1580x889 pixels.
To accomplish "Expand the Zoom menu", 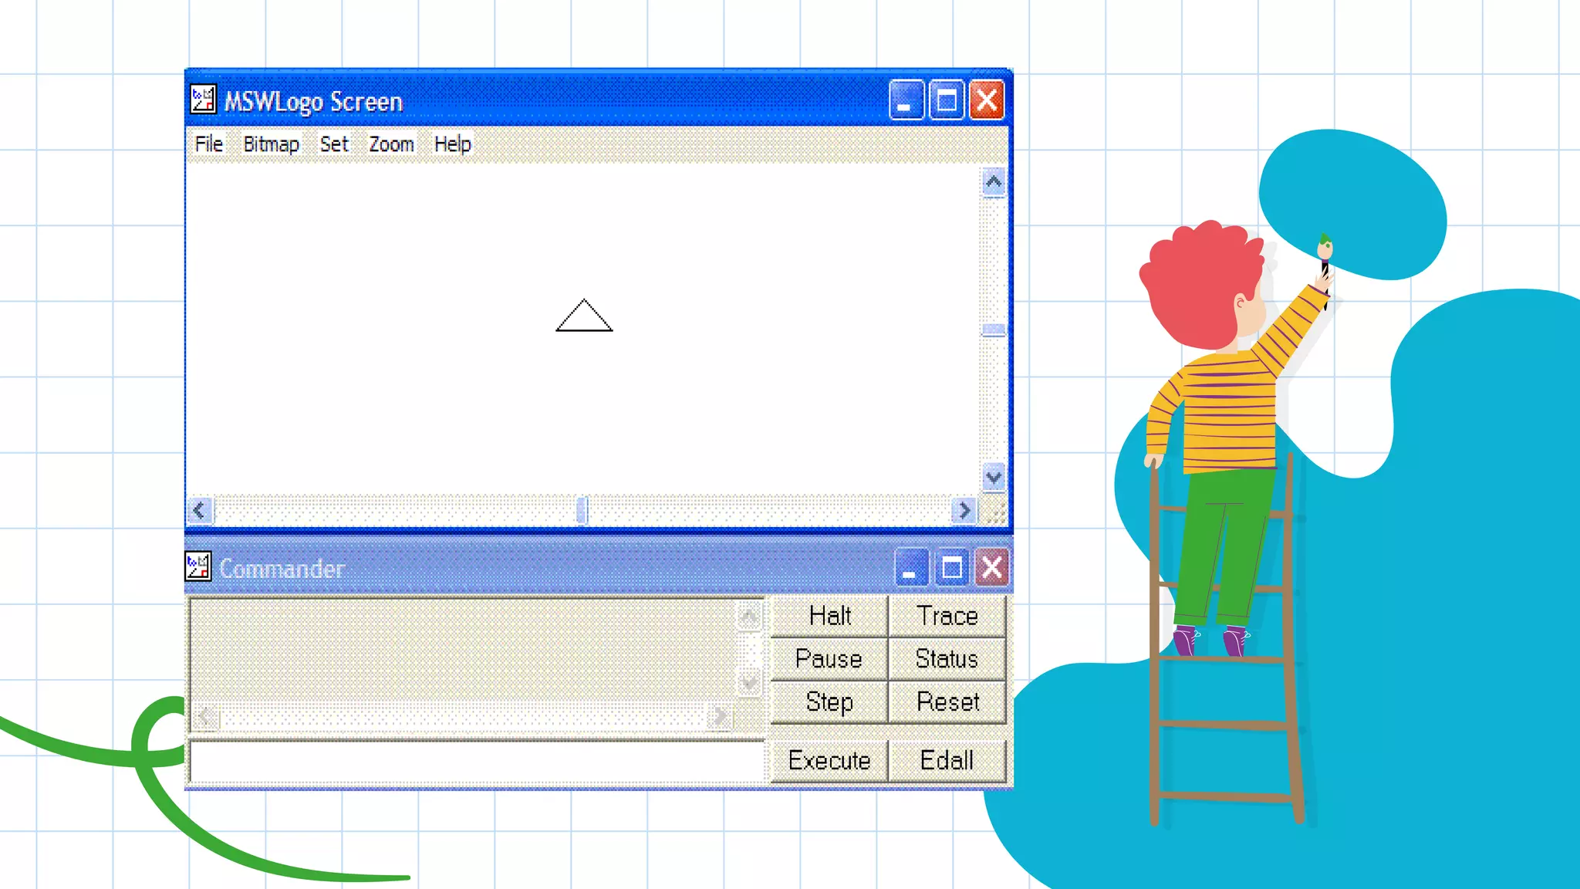I will click(x=391, y=144).
